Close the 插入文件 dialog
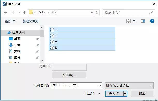The image size is (158, 101). (154, 4)
